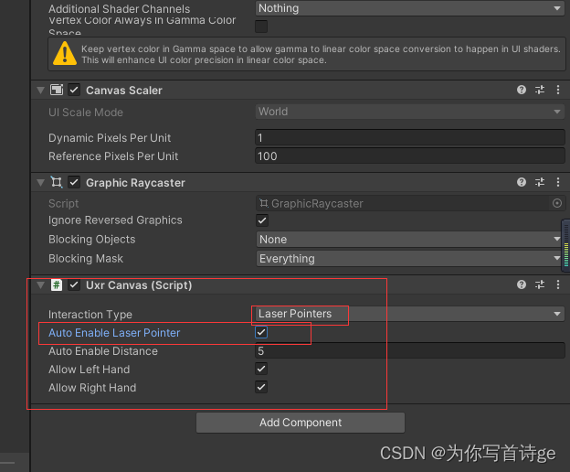Click the GraphicRaycaster script reference field
Viewport: 570px width, 472px height.
pyautogui.click(x=409, y=203)
